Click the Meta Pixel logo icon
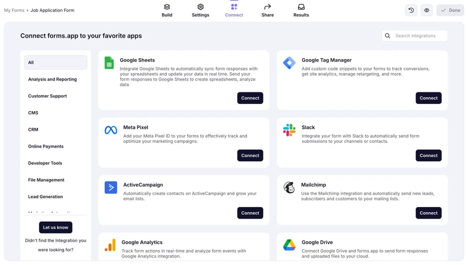 pyautogui.click(x=111, y=130)
